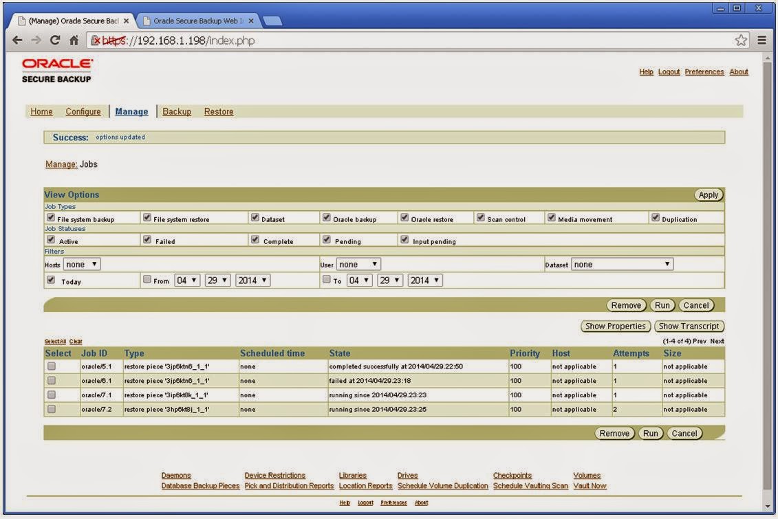Click the upper Remove button
The height and width of the screenshot is (519, 778).
coord(626,305)
